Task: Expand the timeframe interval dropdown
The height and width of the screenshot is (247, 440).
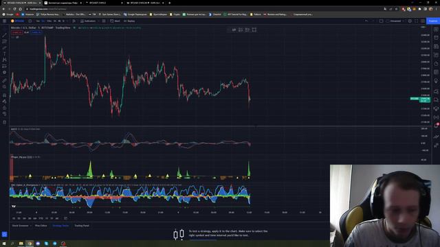Action: pos(67,21)
